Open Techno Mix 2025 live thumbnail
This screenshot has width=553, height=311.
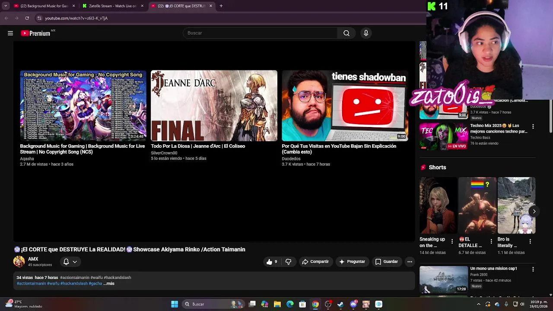point(443,136)
